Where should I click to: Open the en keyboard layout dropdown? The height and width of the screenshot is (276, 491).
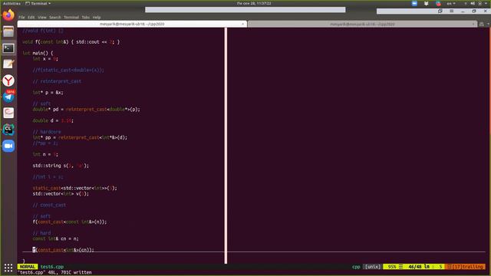coord(451,3)
